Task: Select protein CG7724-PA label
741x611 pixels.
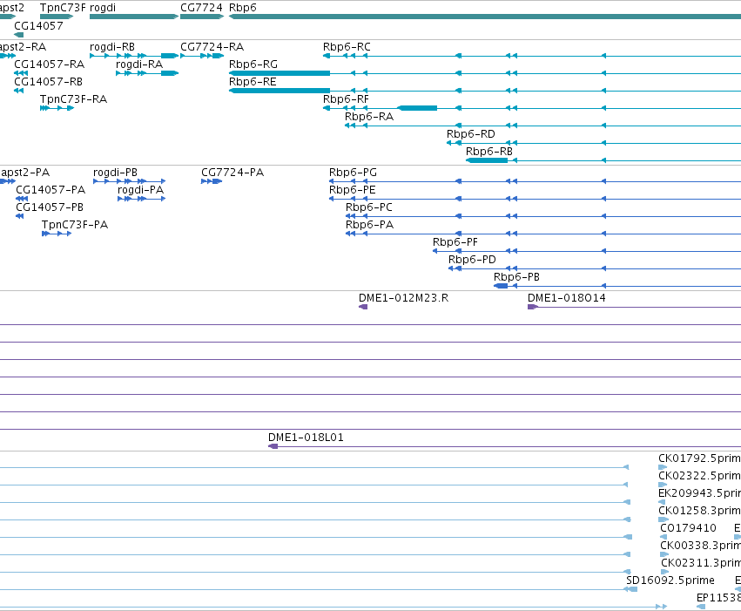Action: (x=232, y=173)
